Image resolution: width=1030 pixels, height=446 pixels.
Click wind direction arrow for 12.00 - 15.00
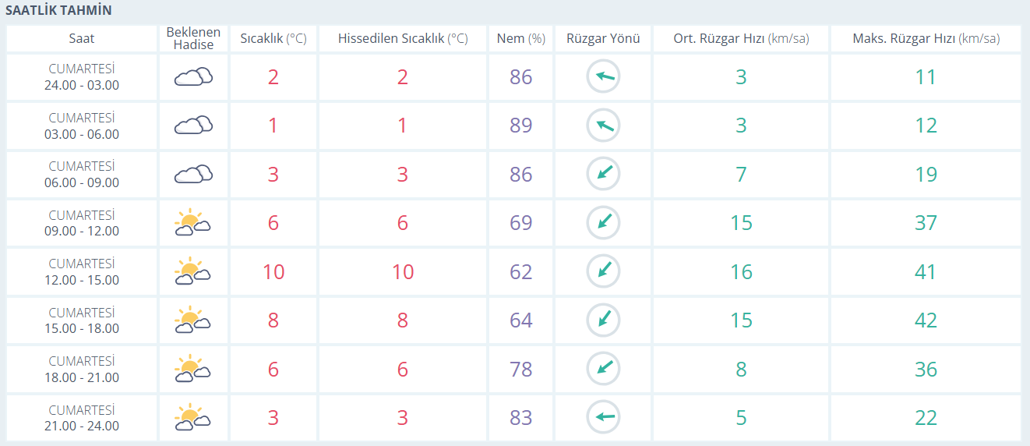point(603,271)
